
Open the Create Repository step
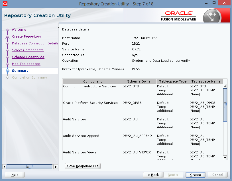(x=27, y=36)
